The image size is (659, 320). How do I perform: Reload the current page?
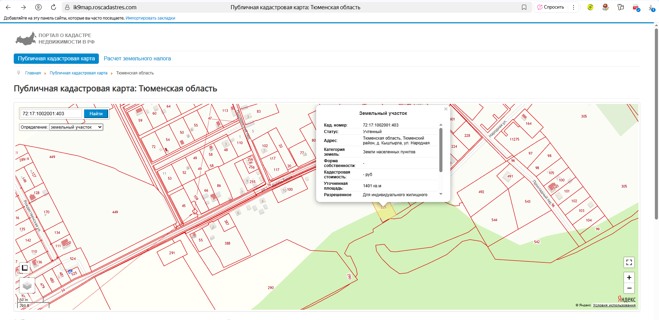tap(53, 7)
